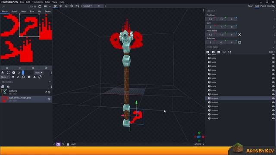This screenshot has width=276, height=155.
Task: Open the Edit menu in menu bar
Action: (x=28, y=2)
